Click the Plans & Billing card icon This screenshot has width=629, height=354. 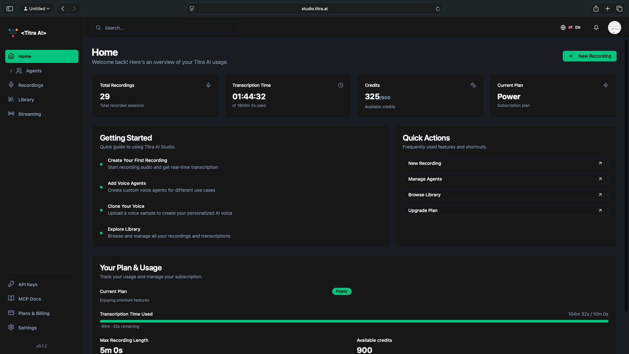11,313
